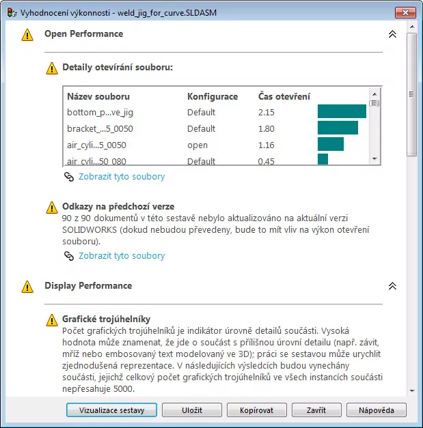The image size is (423, 428).
Task: Open Vizualizace sestavy button
Action: click(x=111, y=410)
